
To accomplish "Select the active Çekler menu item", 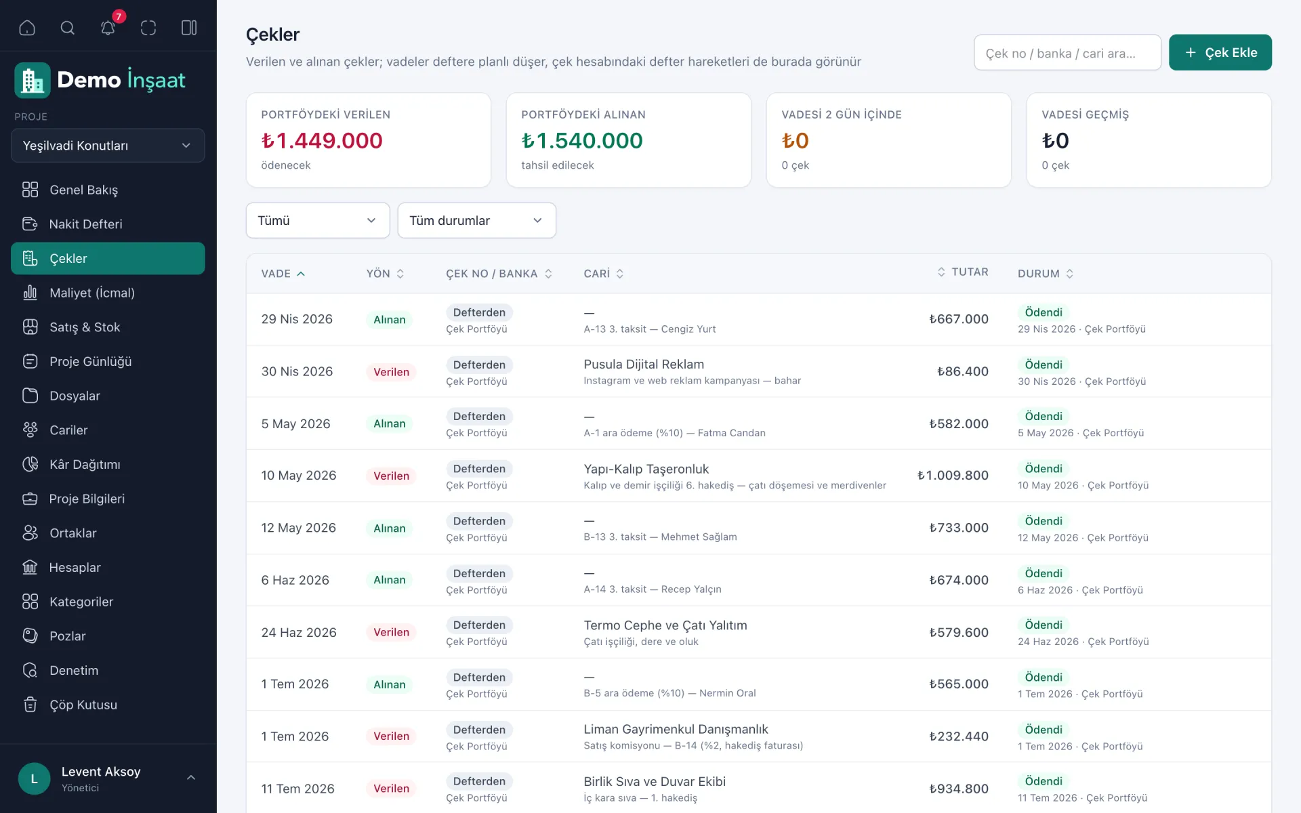I will coord(108,258).
